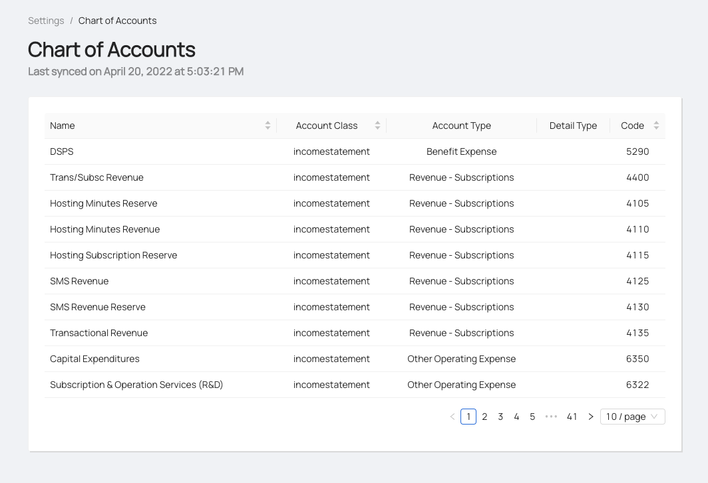Select the Capital Expenditures row

94,359
